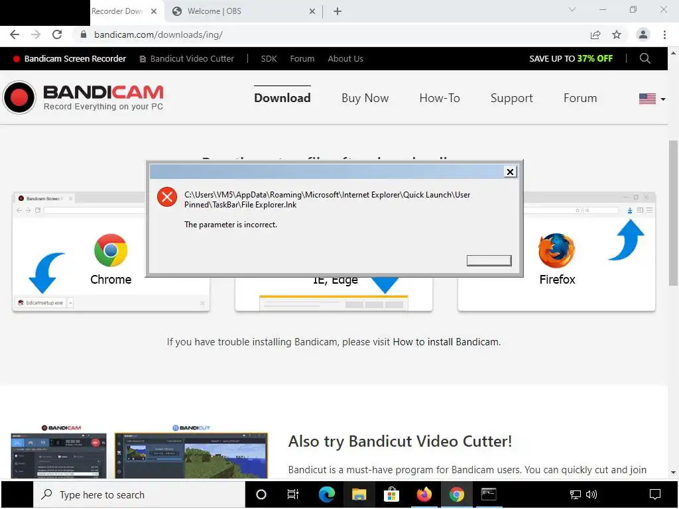Open Forum link in black top bar
The width and height of the screenshot is (679, 509).
click(x=302, y=58)
